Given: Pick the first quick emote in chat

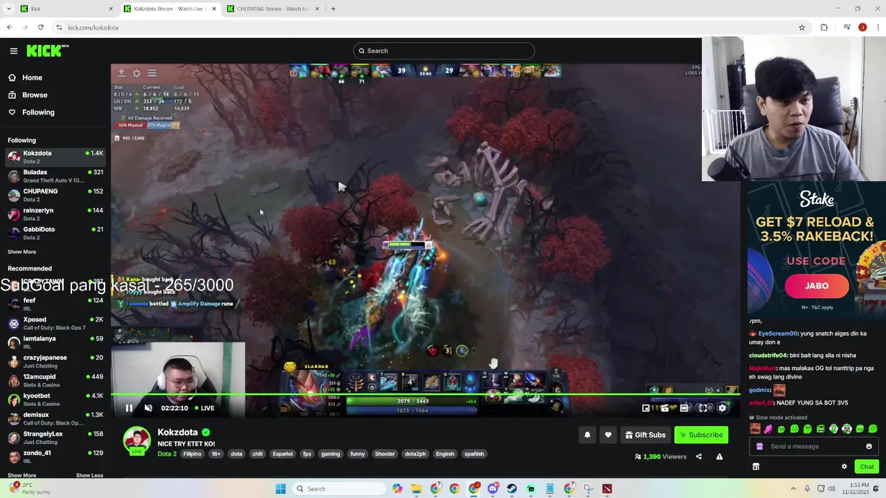Looking at the screenshot, I should [755, 429].
